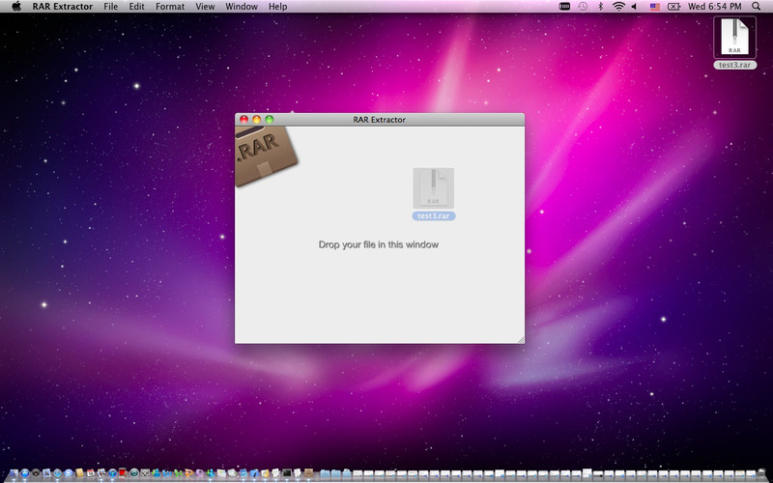Select the test3.rar file on the desktop
Image resolution: width=773 pixels, height=483 pixels.
tap(734, 37)
